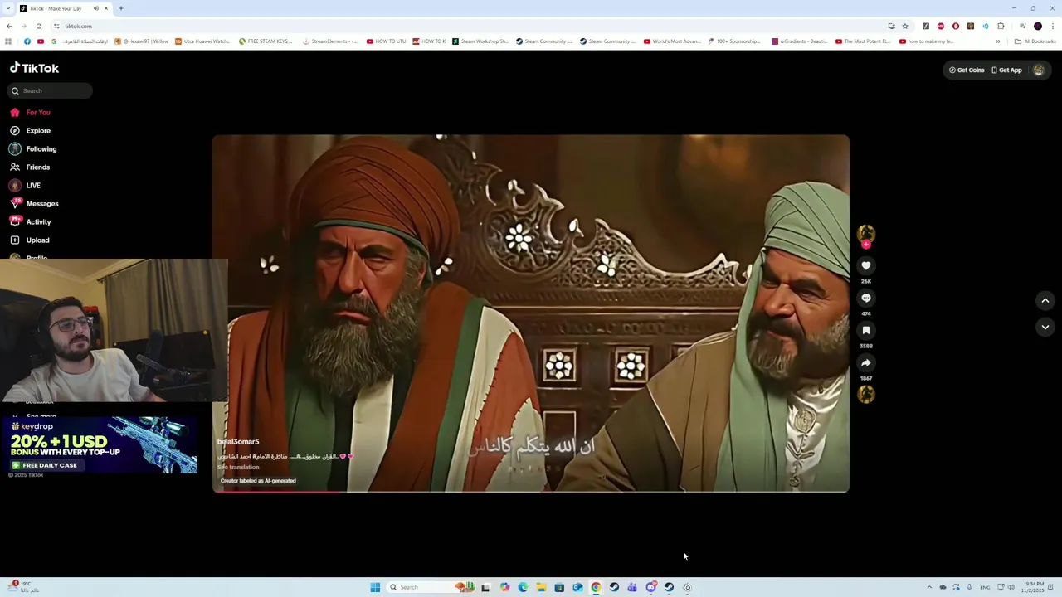The image size is (1062, 597).
Task: Open the creator avatar beside the video
Action: 865,233
